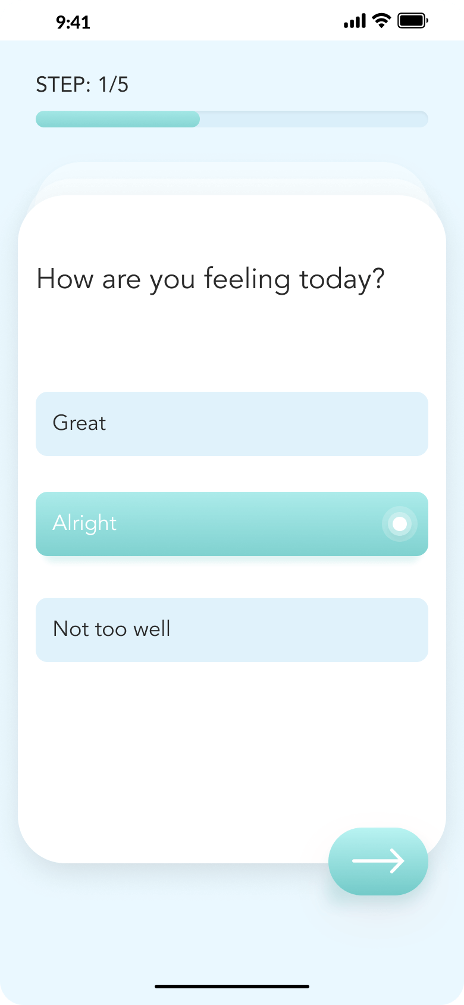Click the 'Not too well' text label

pos(112,629)
